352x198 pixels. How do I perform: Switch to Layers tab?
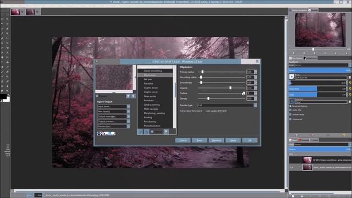(293, 140)
